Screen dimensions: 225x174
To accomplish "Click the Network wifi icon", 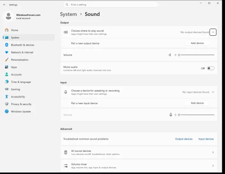I will (7, 52).
